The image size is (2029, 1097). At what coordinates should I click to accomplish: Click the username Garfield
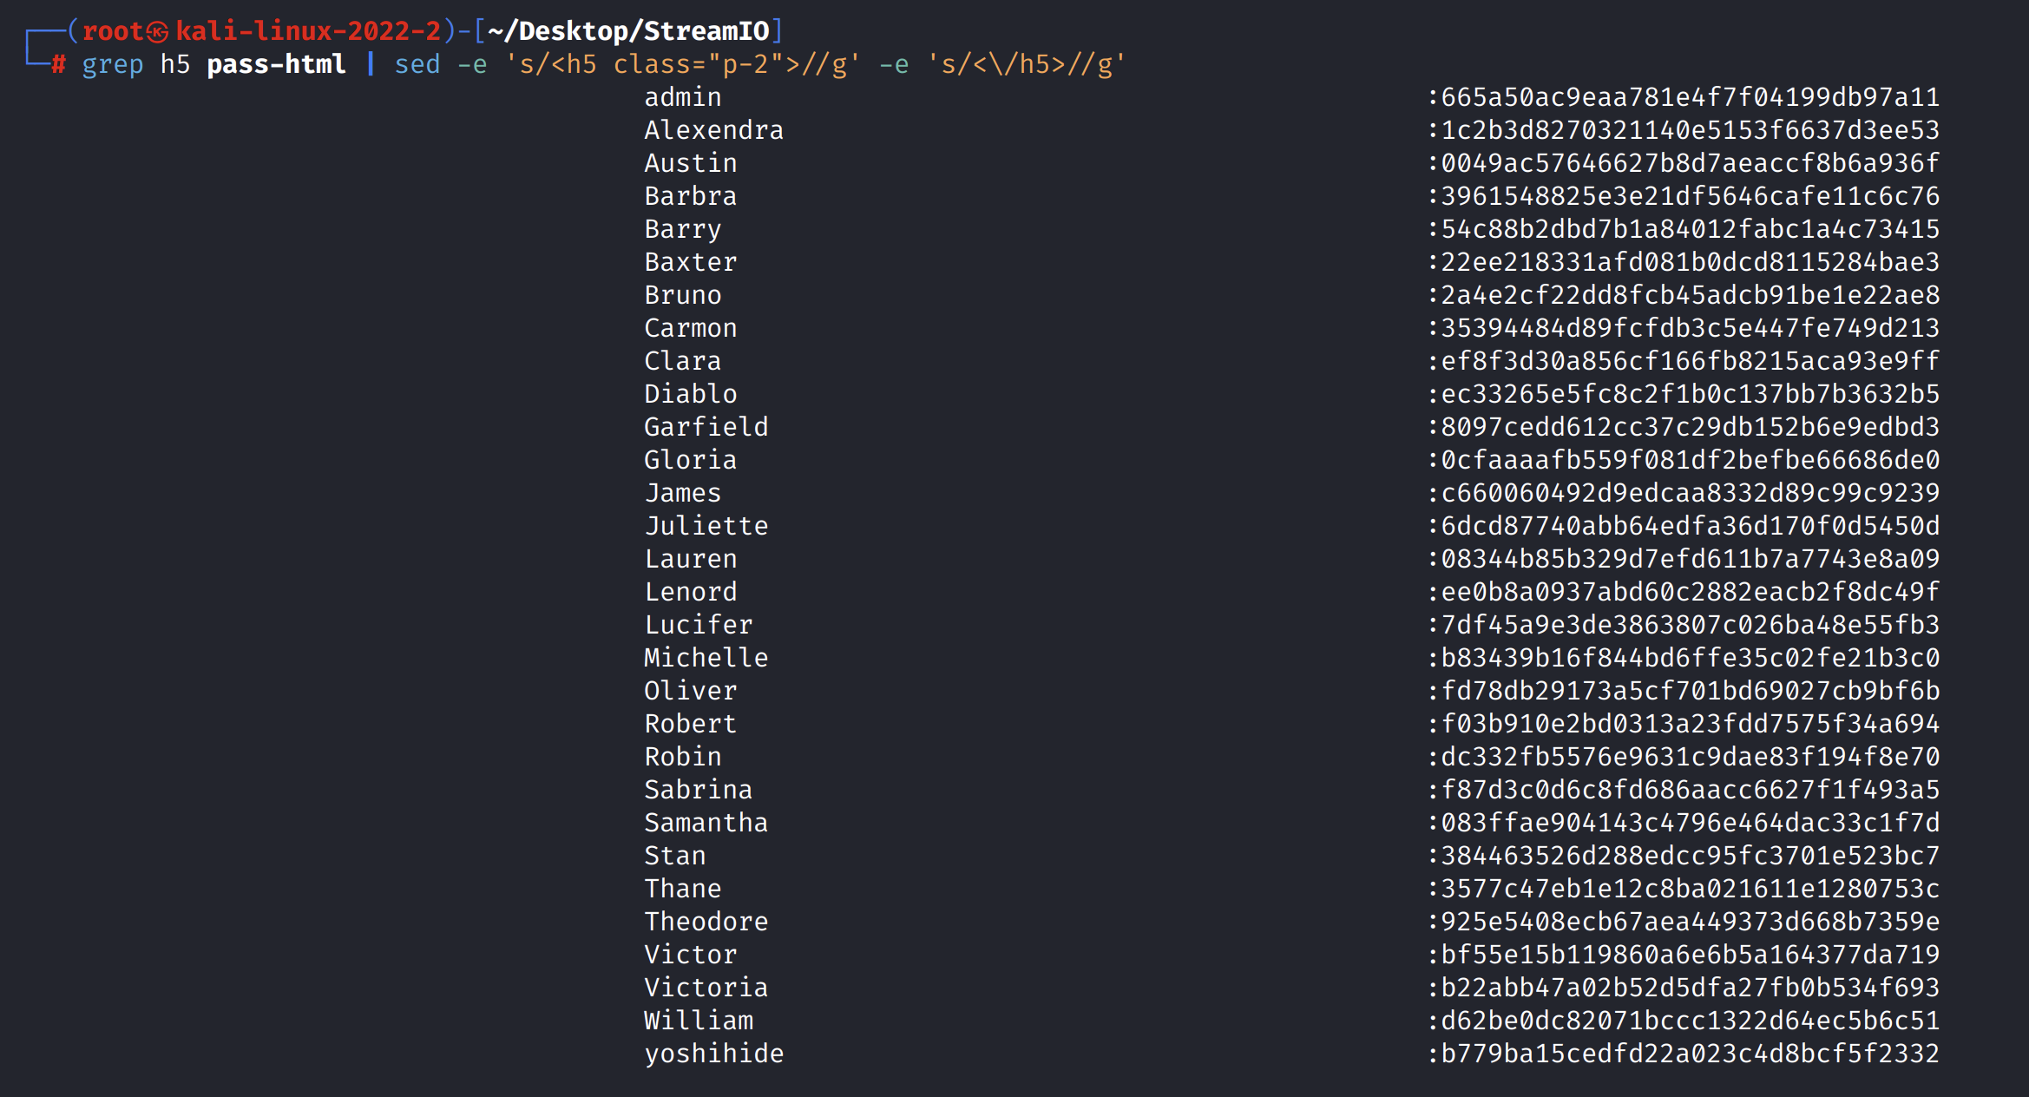(x=706, y=427)
